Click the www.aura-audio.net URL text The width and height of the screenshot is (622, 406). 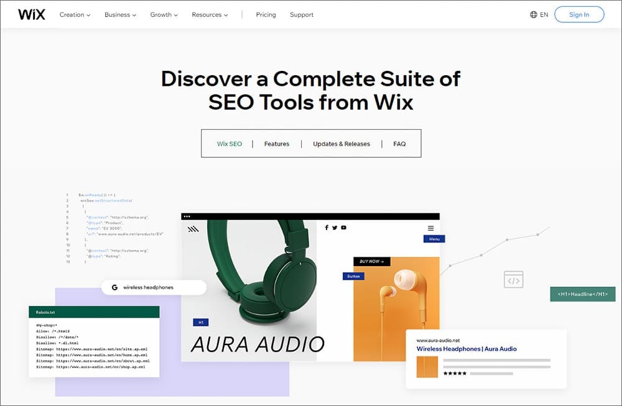[438, 340]
